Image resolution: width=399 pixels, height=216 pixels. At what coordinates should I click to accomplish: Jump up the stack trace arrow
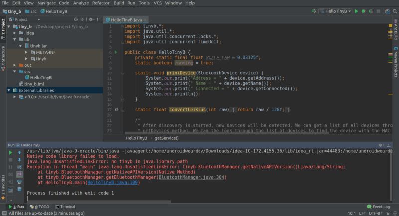click(x=19, y=153)
